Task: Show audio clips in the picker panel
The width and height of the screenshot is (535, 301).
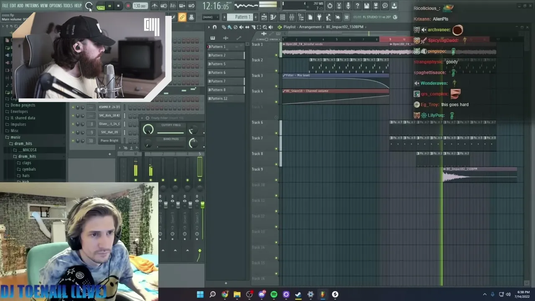Action: (x=225, y=38)
